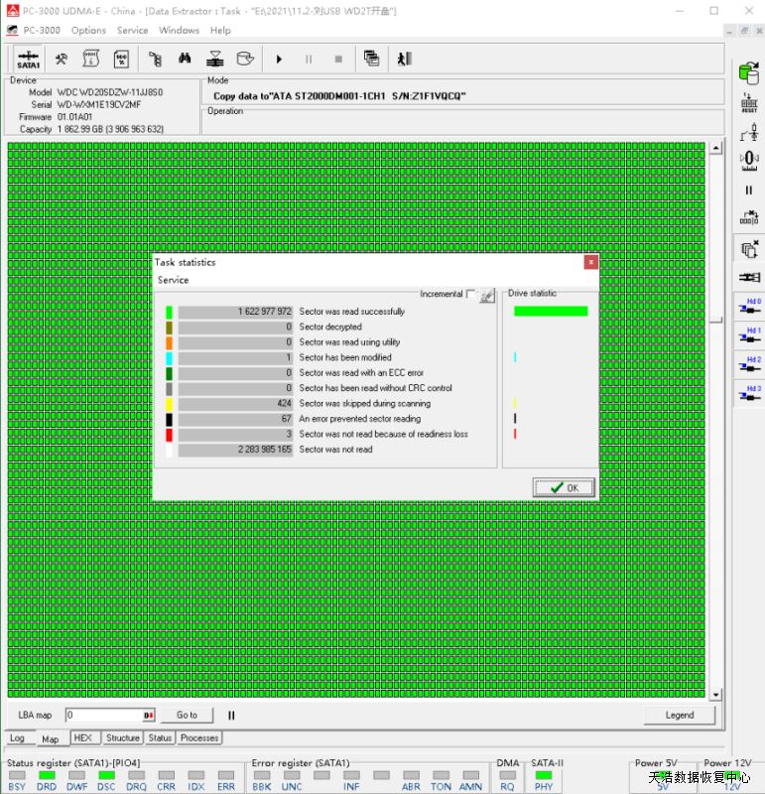Image resolution: width=765 pixels, height=794 pixels.
Task: Click the pause icon next to Go to
Action: click(x=231, y=715)
